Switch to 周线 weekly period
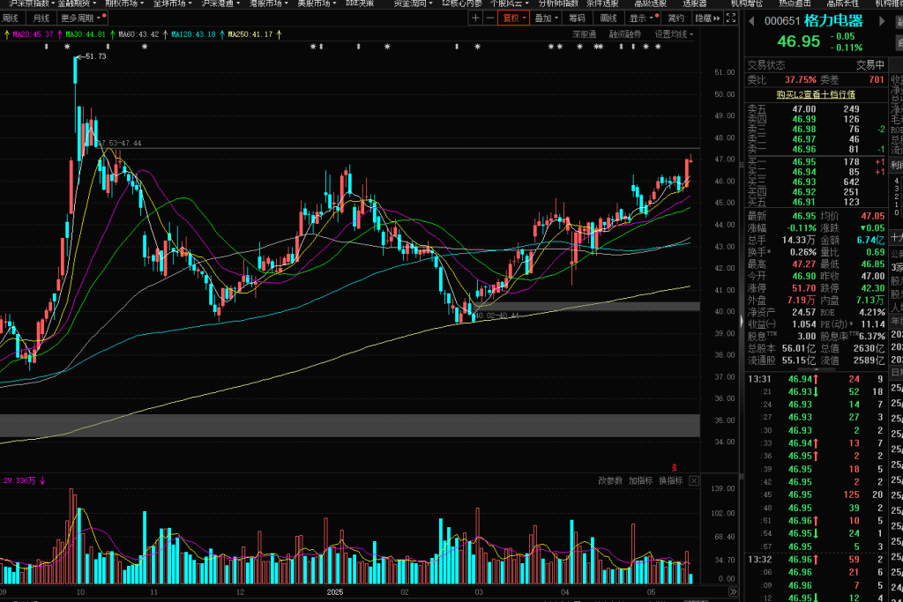 click(x=11, y=19)
